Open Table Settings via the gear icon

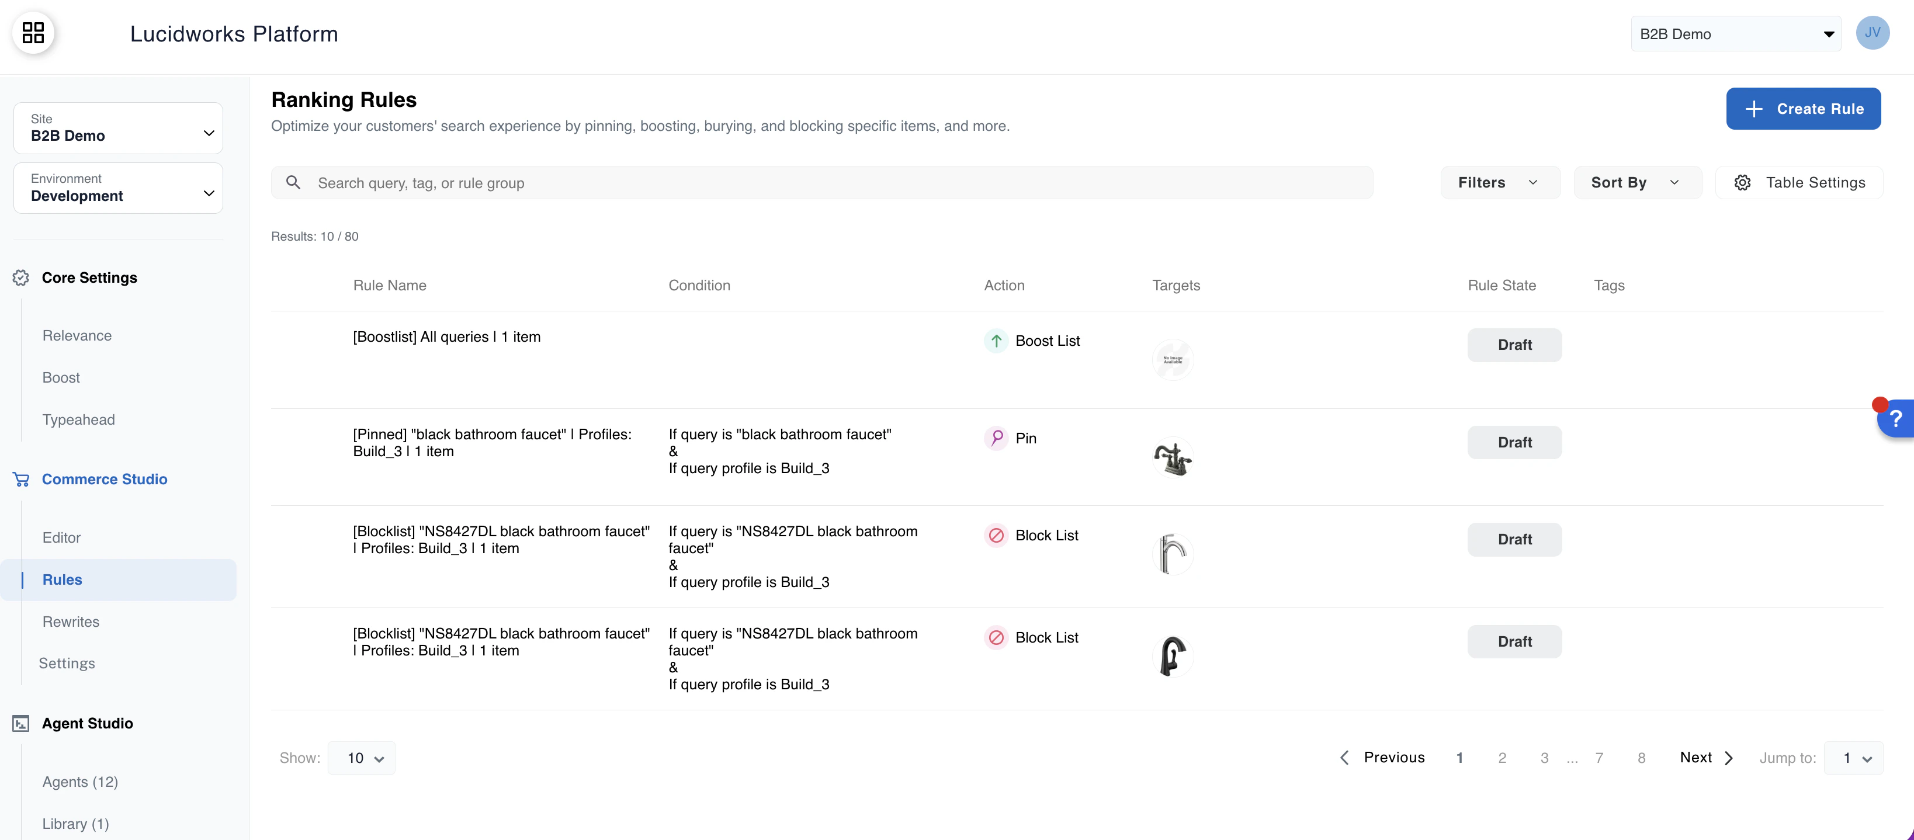click(x=1743, y=182)
